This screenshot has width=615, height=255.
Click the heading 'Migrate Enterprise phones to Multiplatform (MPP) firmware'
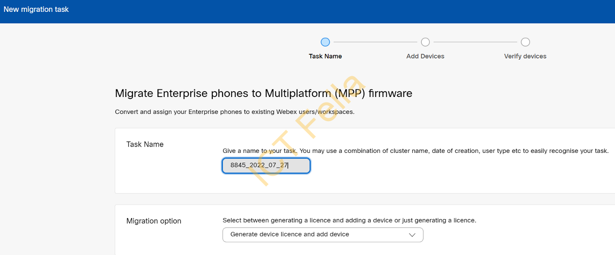(263, 93)
